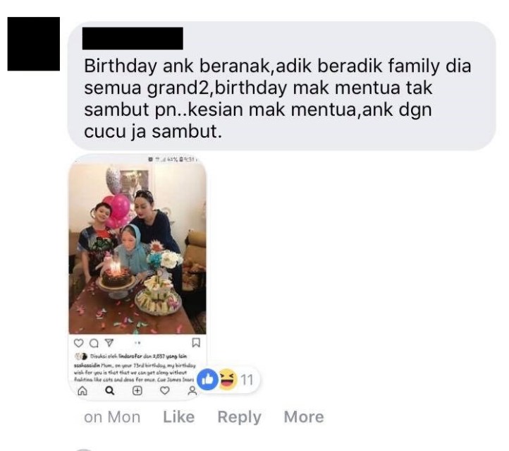Tap the Instagram home icon
The width and height of the screenshot is (509, 451).
82,390
